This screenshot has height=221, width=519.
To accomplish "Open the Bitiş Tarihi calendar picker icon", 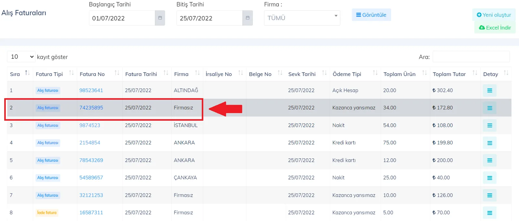I will [247, 18].
